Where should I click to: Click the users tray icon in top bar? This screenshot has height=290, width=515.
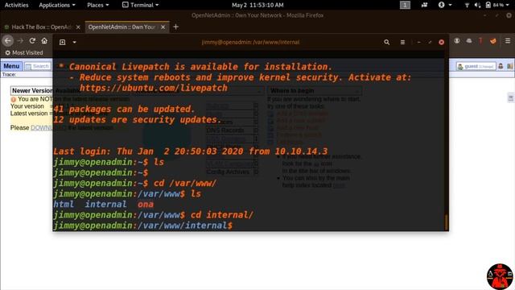tap(425, 5)
